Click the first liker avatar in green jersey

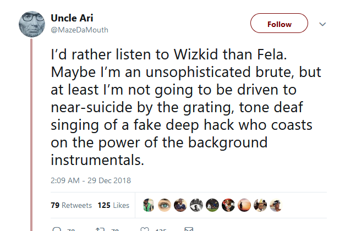pos(148,205)
